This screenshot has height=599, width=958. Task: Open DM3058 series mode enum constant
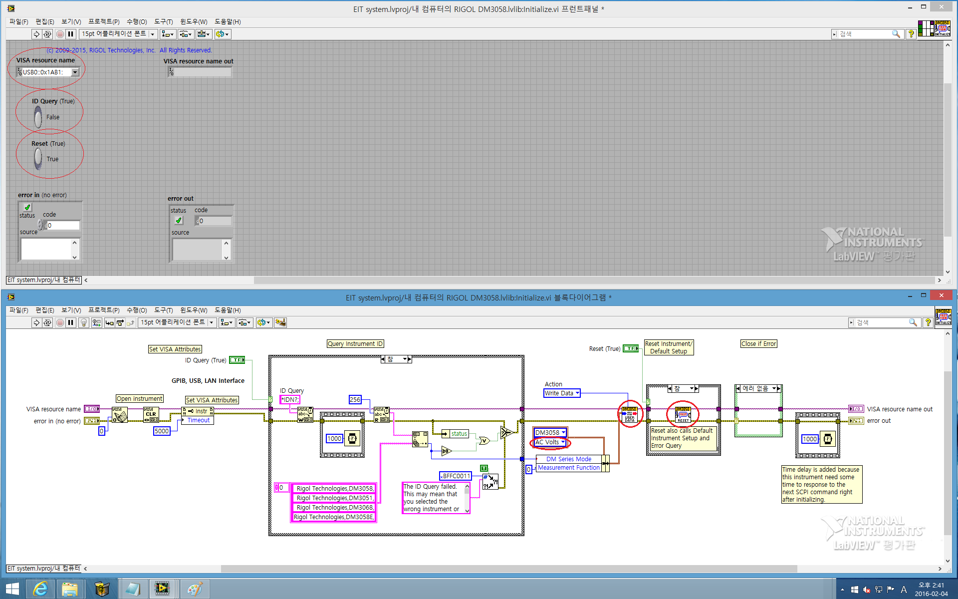[x=550, y=432]
